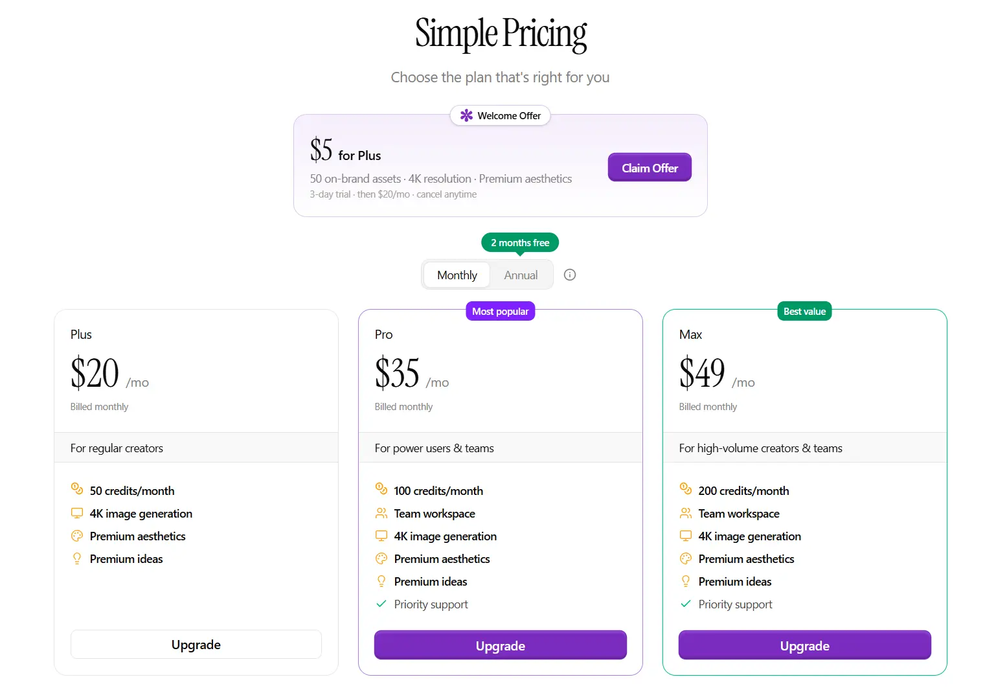Viewport: 1007px width, 699px height.
Task: Click the Most popular badge on Pro
Action: click(x=500, y=311)
